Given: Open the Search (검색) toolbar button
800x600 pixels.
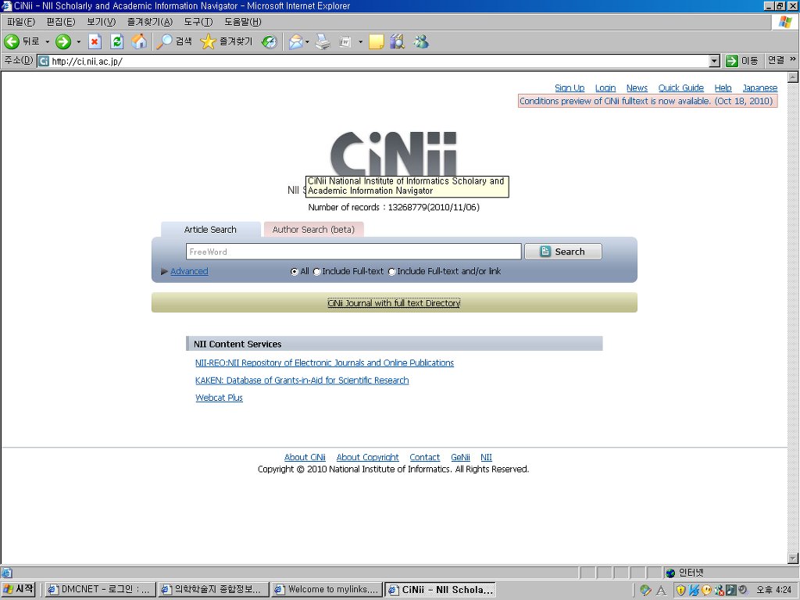Looking at the screenshot, I should click(x=174, y=42).
